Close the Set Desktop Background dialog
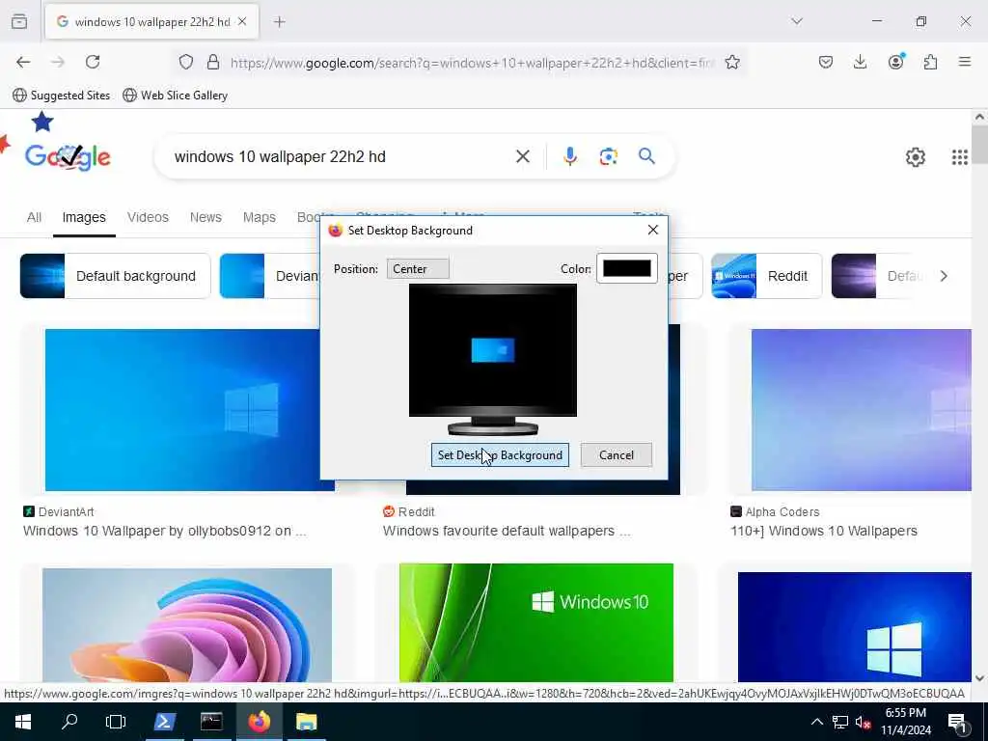 (x=653, y=230)
